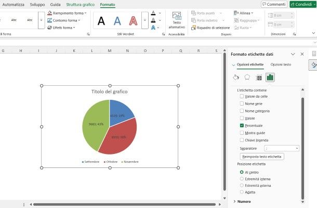Open Contorno forma outline options
This screenshot has height=208, width=317.
(x=64, y=20)
